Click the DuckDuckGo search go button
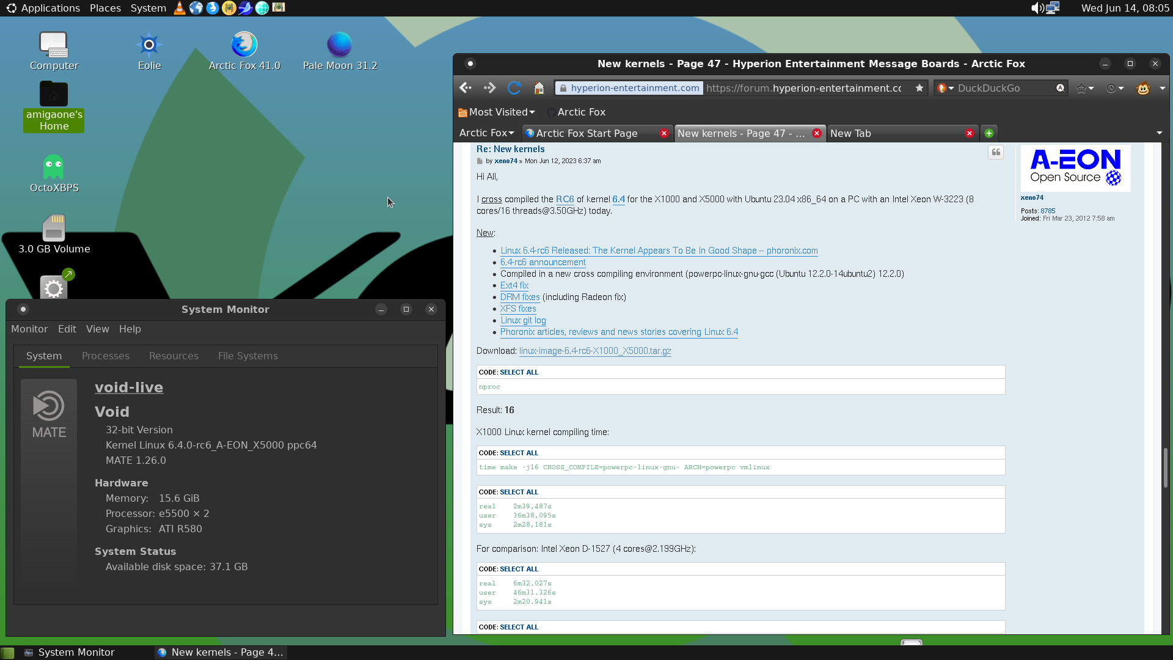Screen dimensions: 1173x660 coord(1060,88)
